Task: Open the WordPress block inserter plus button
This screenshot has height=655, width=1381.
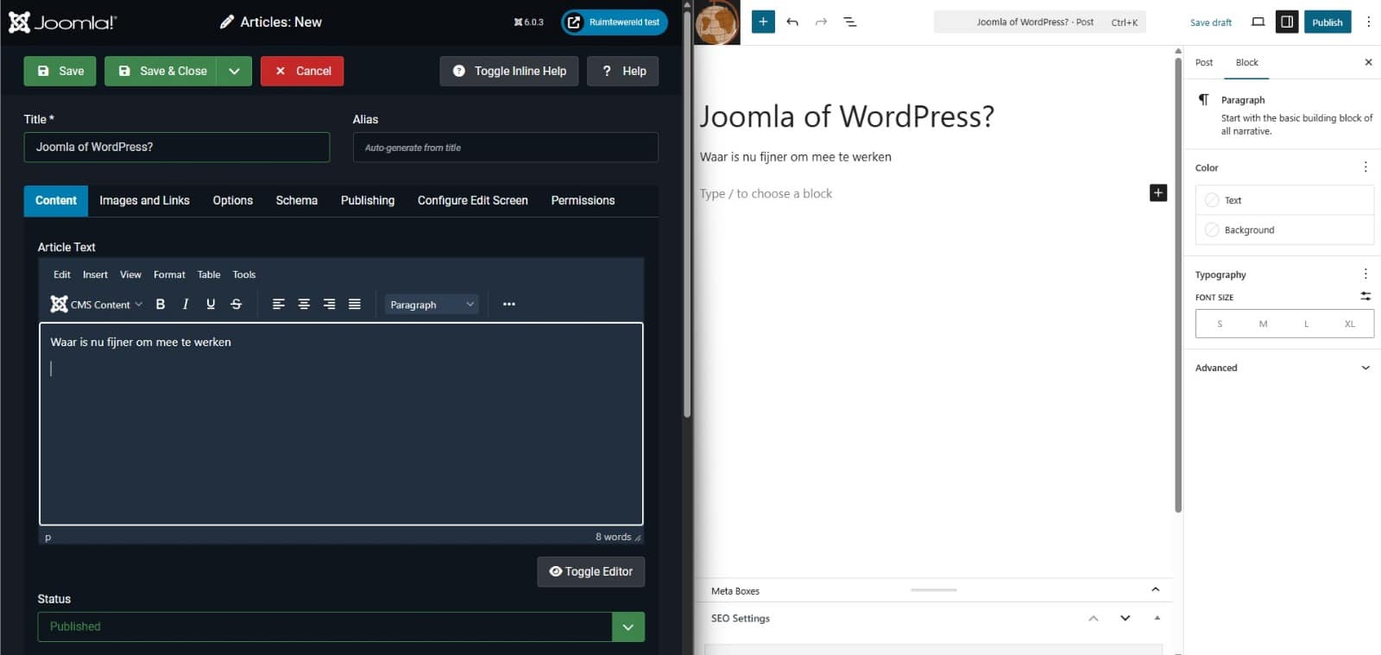Action: [763, 22]
